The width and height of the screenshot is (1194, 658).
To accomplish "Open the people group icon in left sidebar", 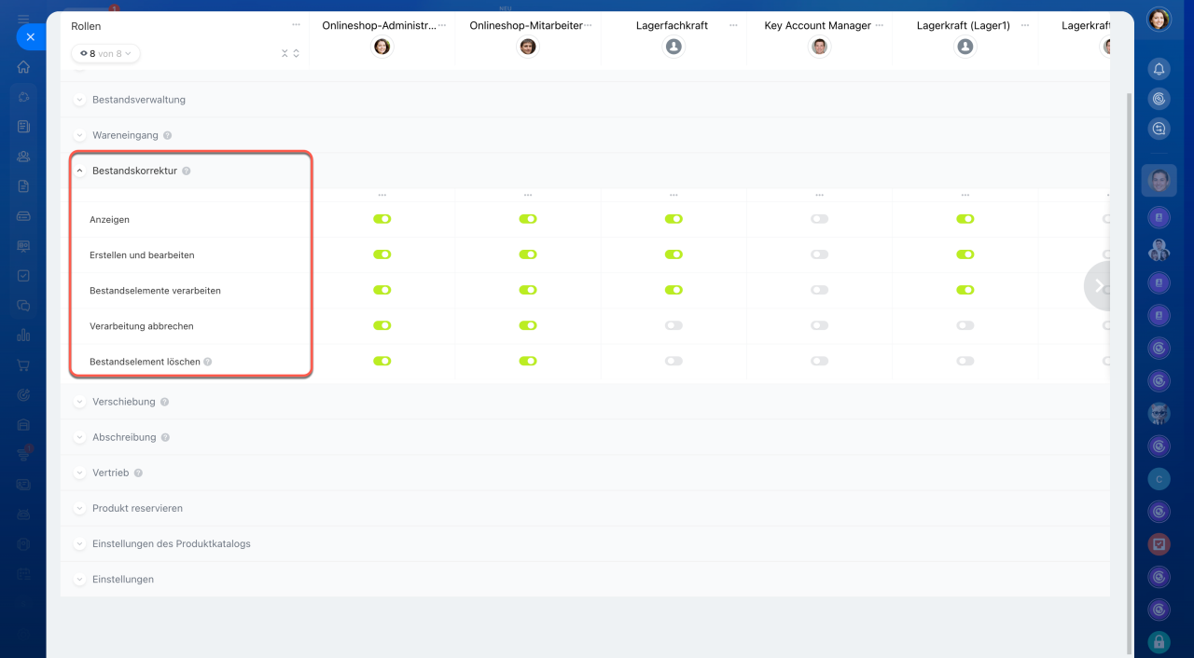I will click(x=23, y=157).
